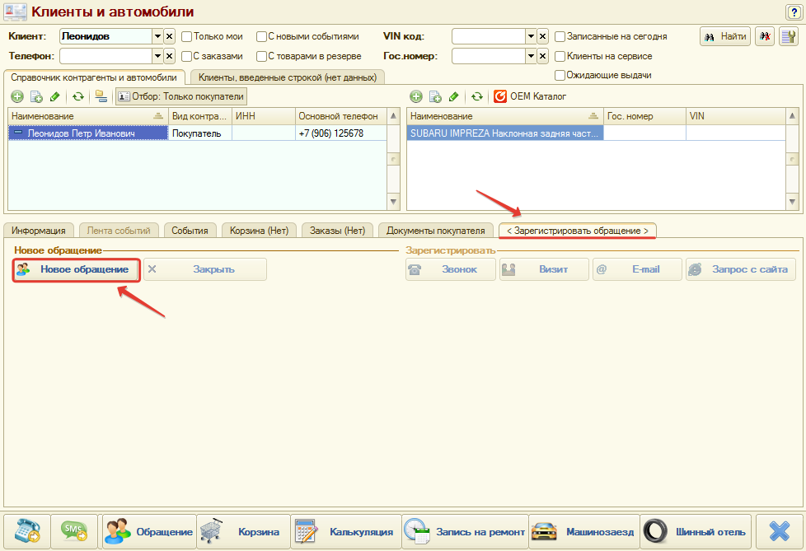Edit the selected contractor with the pencil icon

[54, 96]
